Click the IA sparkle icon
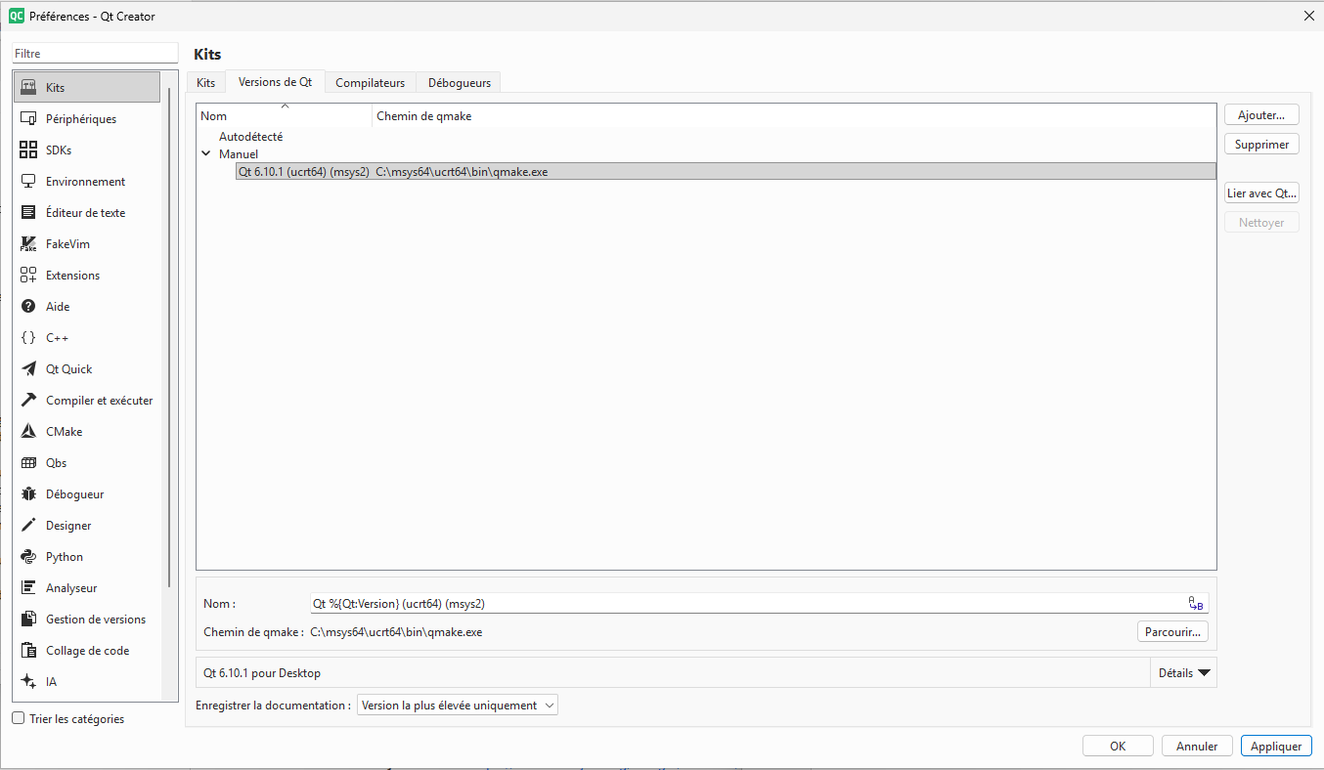Viewport: 1324px width, 770px height. point(28,681)
